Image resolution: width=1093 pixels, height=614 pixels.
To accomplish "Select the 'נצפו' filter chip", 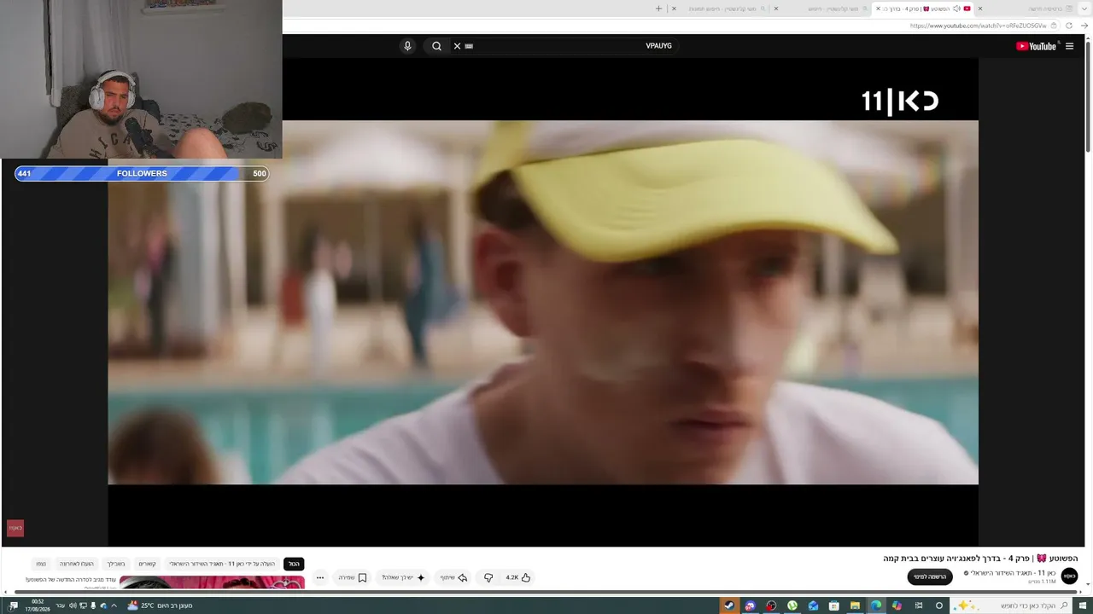I will click(x=41, y=564).
